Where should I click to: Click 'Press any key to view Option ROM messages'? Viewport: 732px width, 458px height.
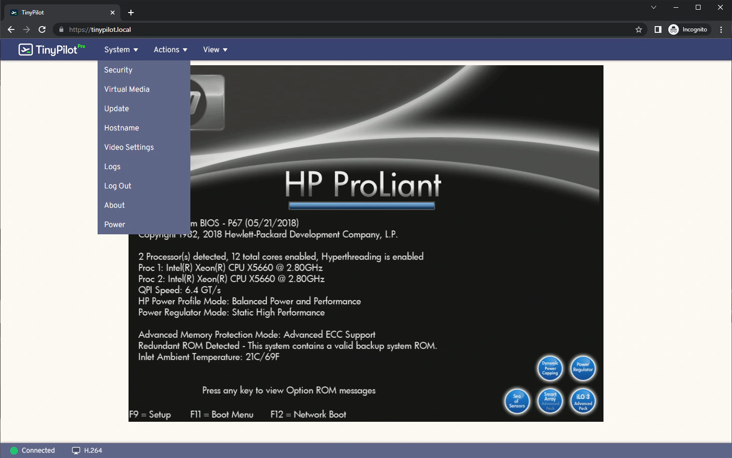click(x=289, y=390)
